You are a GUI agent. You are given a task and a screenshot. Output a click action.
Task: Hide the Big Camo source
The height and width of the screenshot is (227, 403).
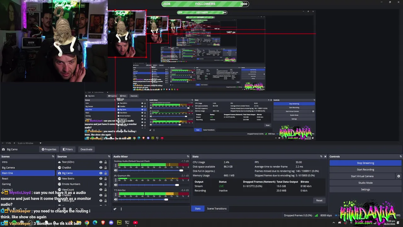[x=101, y=173]
